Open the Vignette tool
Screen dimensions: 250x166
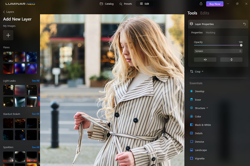pyautogui.click(x=197, y=158)
